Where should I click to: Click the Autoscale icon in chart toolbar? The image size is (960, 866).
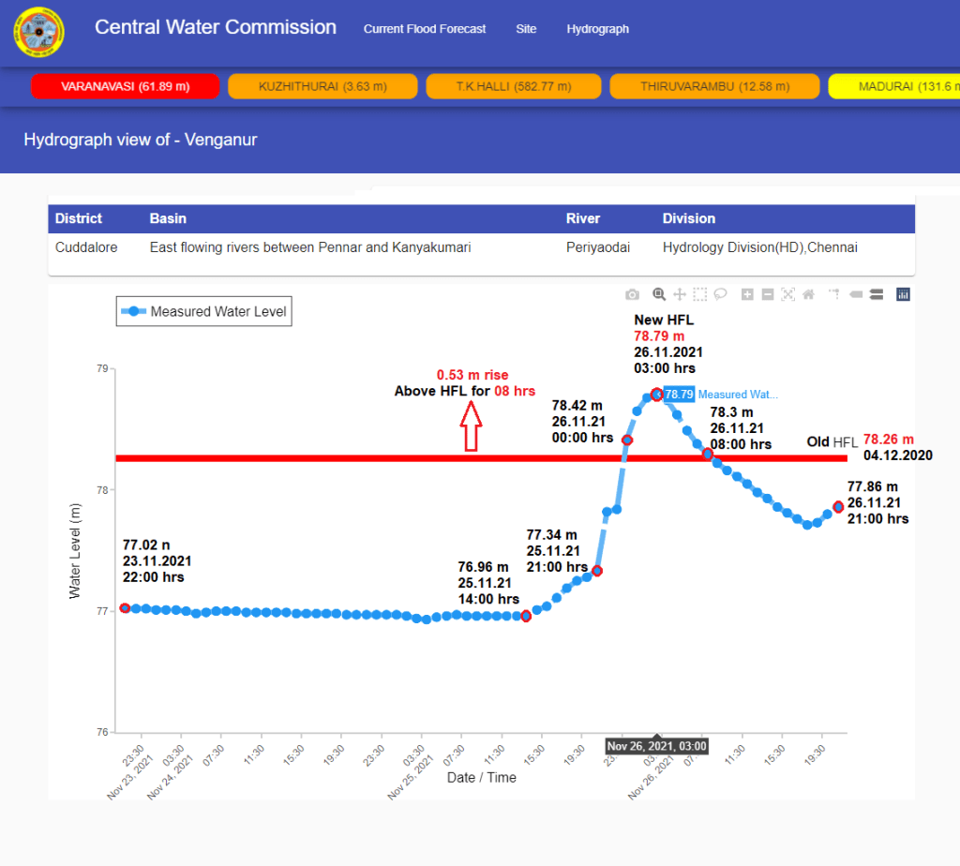(x=787, y=294)
